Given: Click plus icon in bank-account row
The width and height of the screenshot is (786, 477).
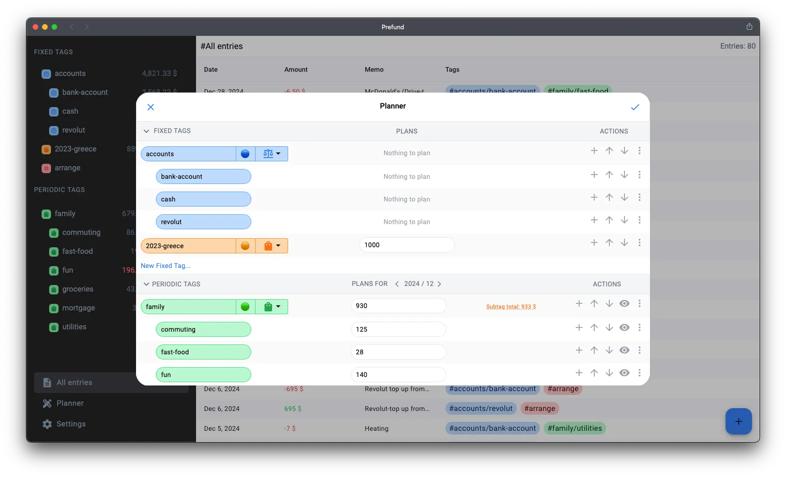Looking at the screenshot, I should click(x=594, y=175).
